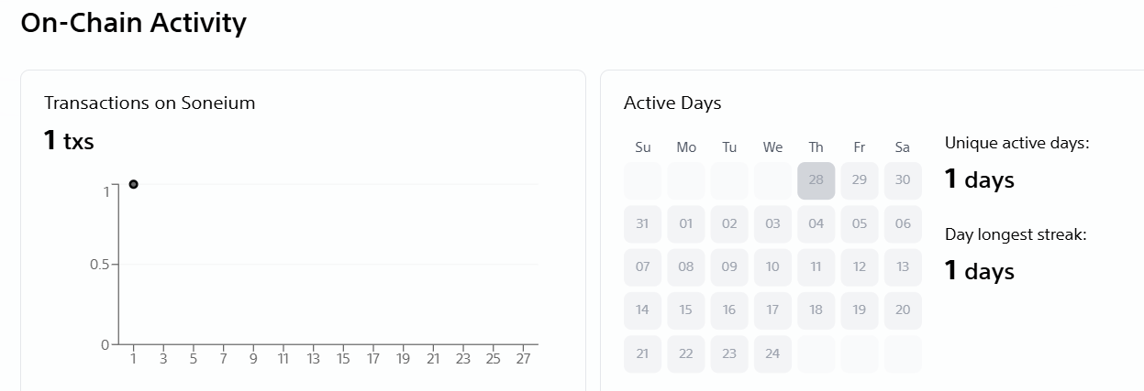The height and width of the screenshot is (391, 1144).
Task: Select day 30 in the Active Days calendar
Action: pyautogui.click(x=903, y=180)
